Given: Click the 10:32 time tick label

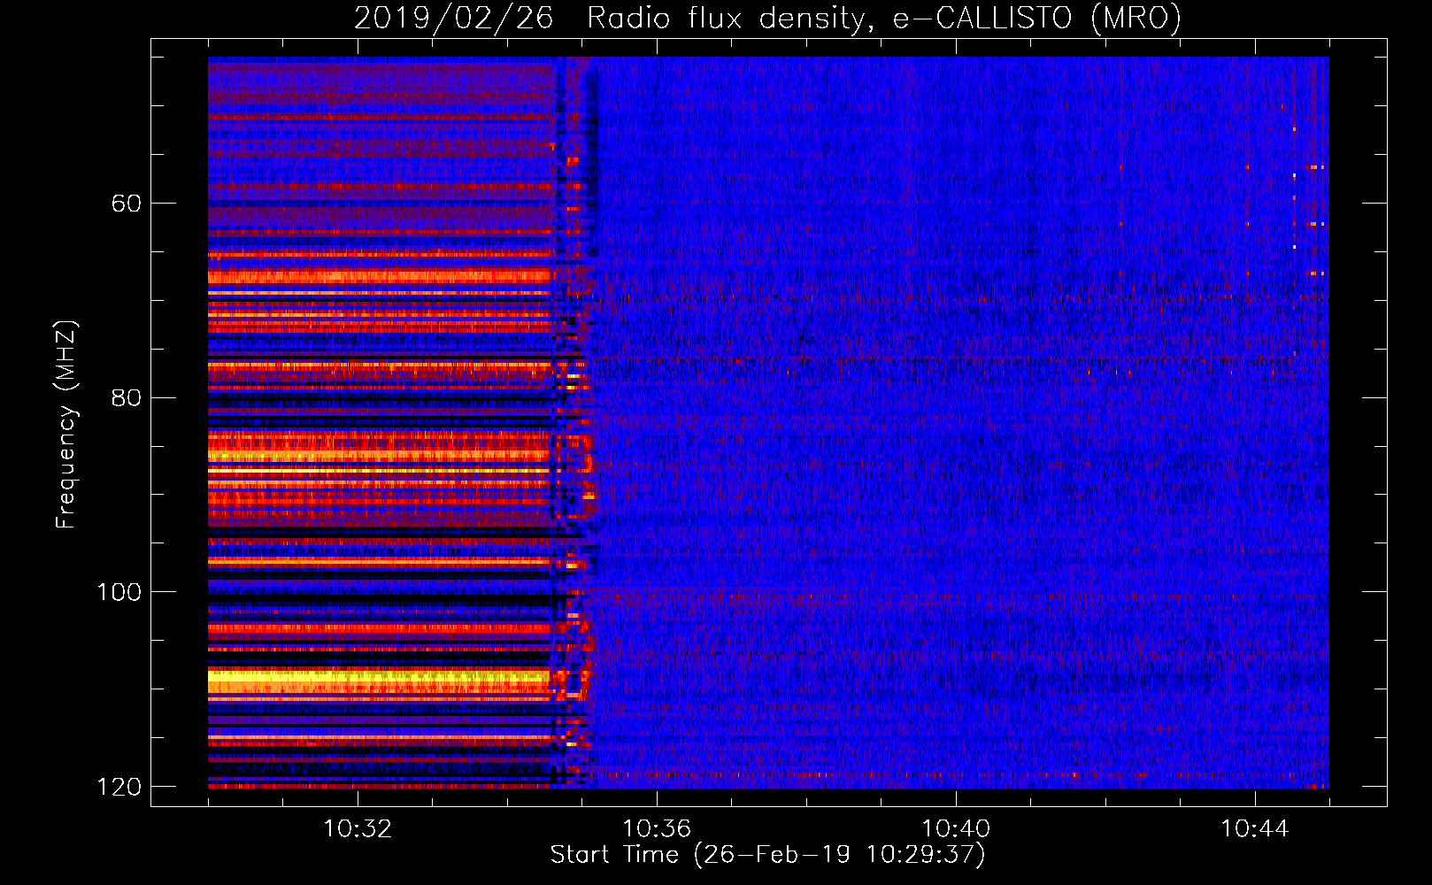Looking at the screenshot, I should click(358, 829).
